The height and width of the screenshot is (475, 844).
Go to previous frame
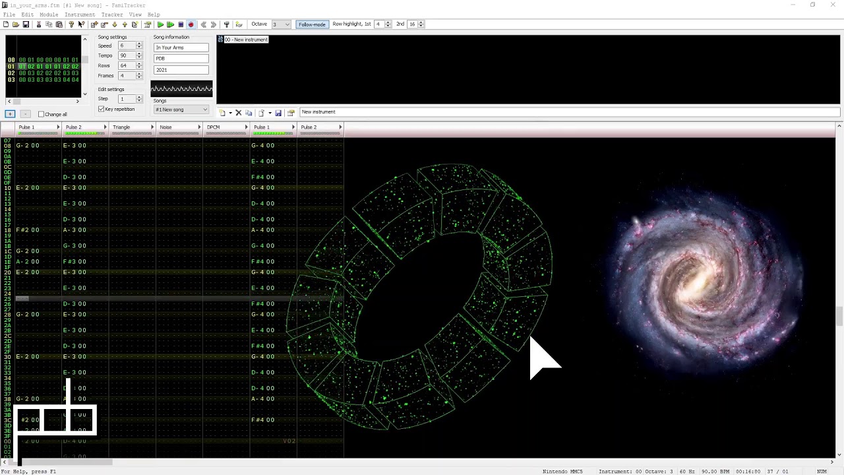tap(204, 24)
